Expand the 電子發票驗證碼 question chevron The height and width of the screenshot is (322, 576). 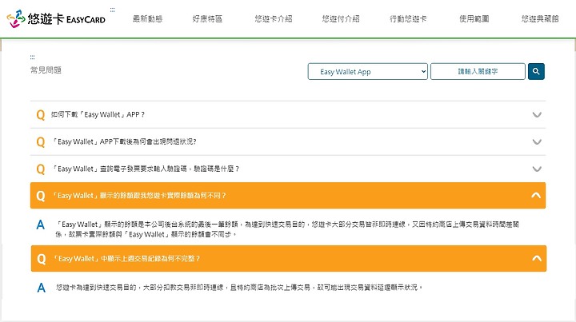click(537, 169)
